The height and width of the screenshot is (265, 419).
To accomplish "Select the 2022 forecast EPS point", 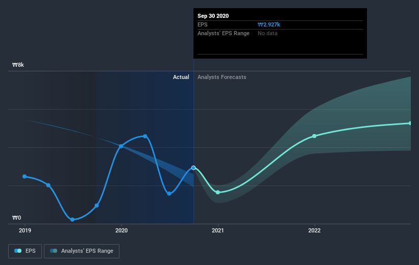I will coord(314,136).
